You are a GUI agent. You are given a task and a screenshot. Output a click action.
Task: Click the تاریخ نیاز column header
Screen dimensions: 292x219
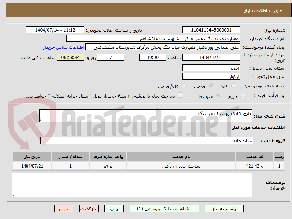point(32,157)
